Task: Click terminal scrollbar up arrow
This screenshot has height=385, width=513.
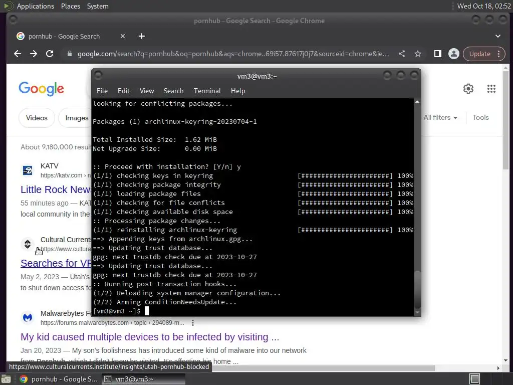Action: coord(417,102)
